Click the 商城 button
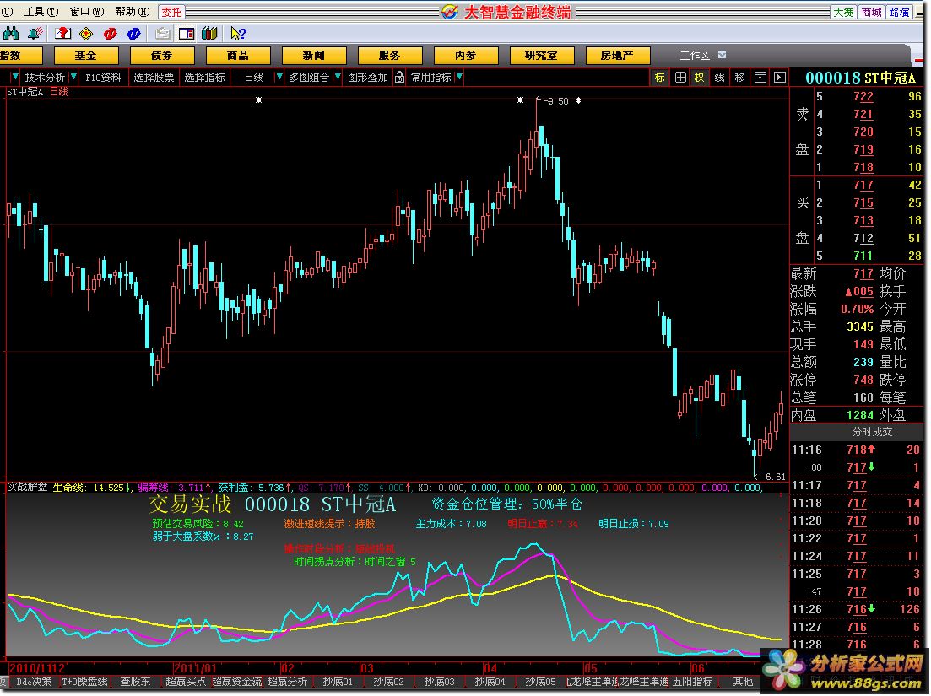 click(x=872, y=12)
